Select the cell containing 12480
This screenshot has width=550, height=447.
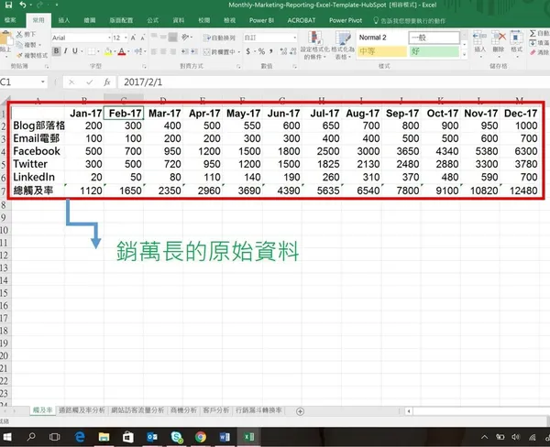click(520, 191)
